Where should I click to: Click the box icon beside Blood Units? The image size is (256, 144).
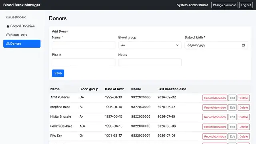8,35
